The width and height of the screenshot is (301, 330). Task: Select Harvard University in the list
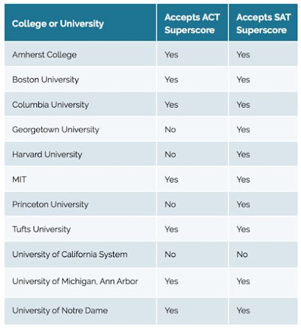(x=47, y=155)
